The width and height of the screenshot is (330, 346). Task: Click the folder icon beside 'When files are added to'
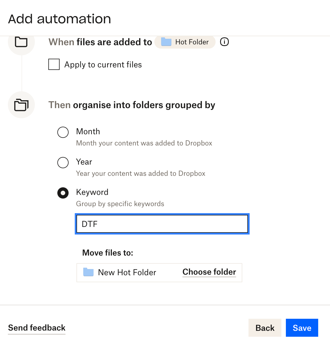click(x=21, y=42)
